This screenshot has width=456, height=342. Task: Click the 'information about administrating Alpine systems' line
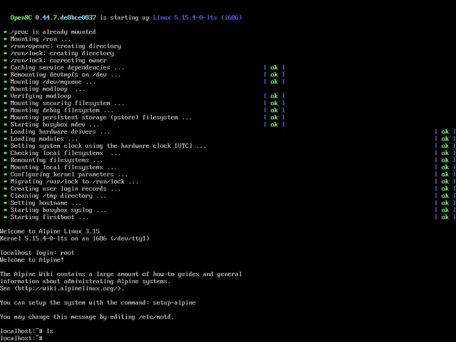tap(85, 281)
